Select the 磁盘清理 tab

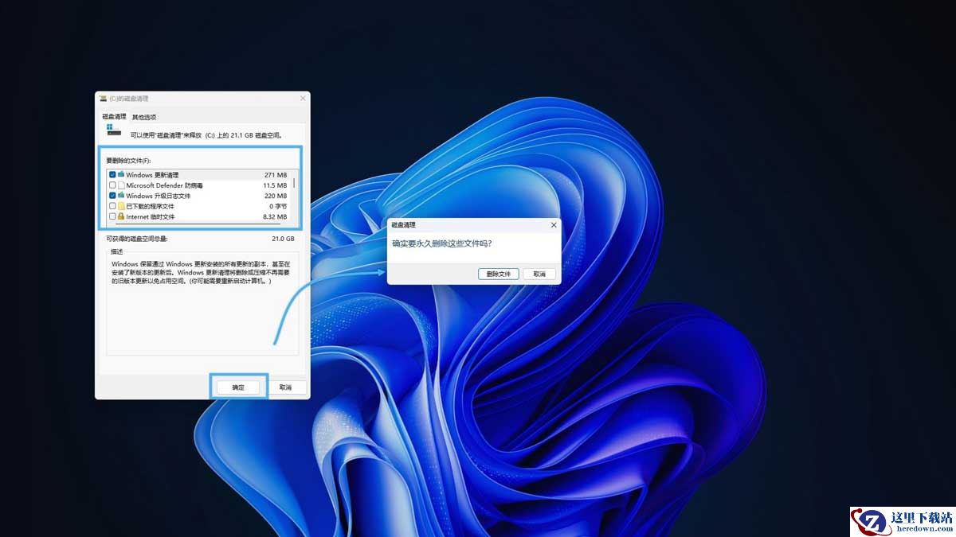point(113,117)
